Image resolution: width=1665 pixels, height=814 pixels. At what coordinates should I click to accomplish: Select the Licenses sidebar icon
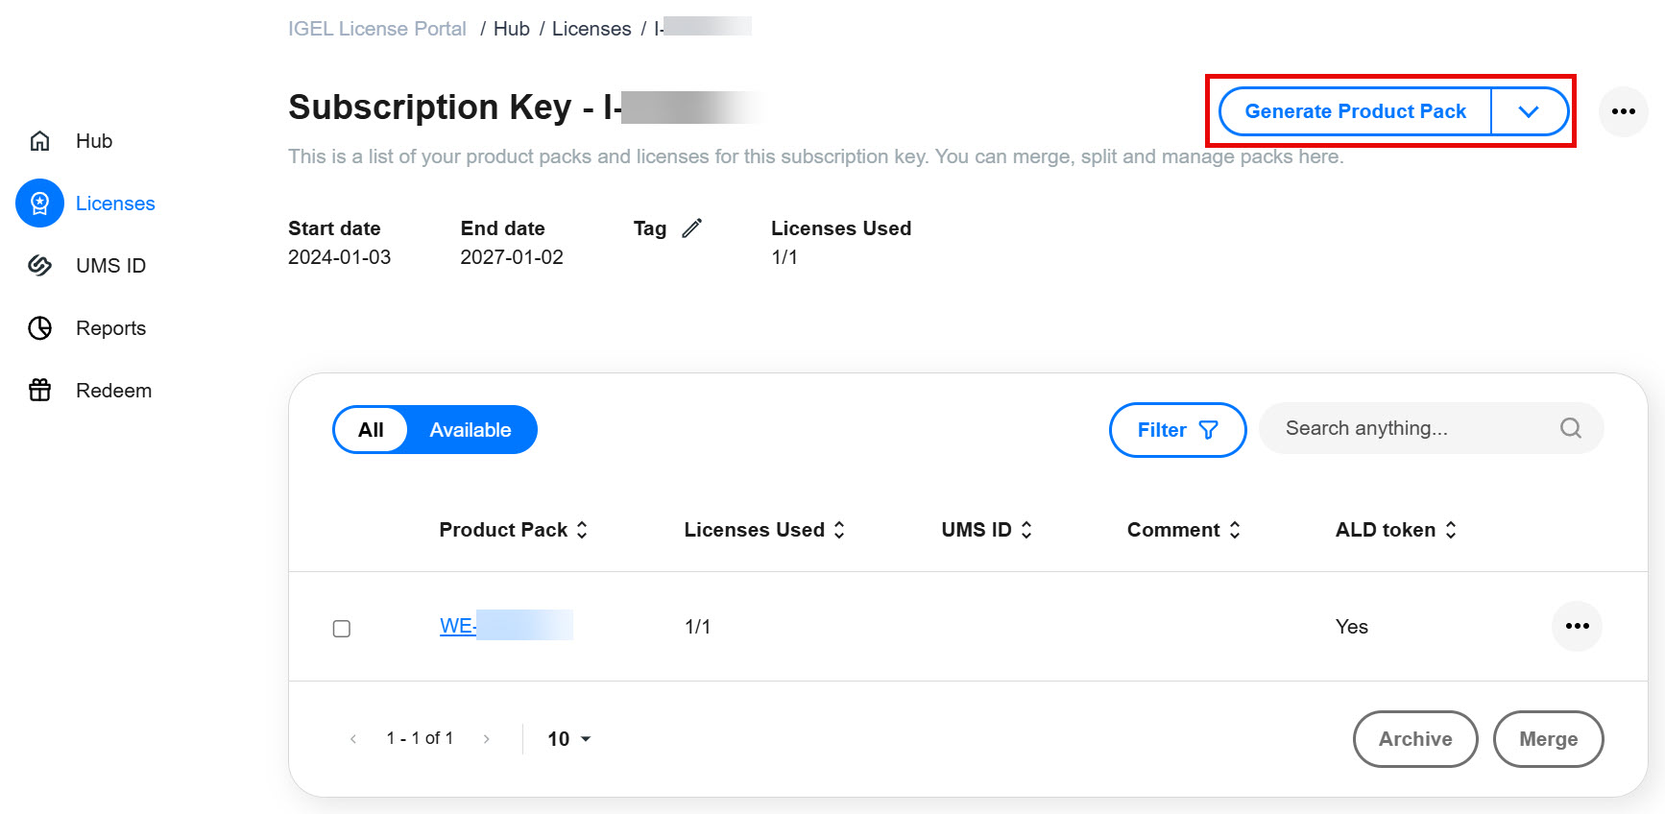tap(39, 203)
